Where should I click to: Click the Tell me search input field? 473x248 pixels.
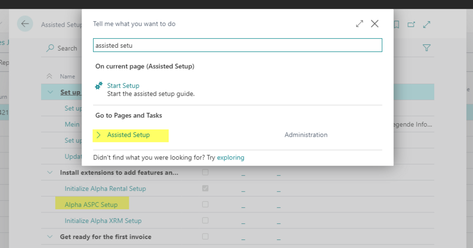[238, 45]
